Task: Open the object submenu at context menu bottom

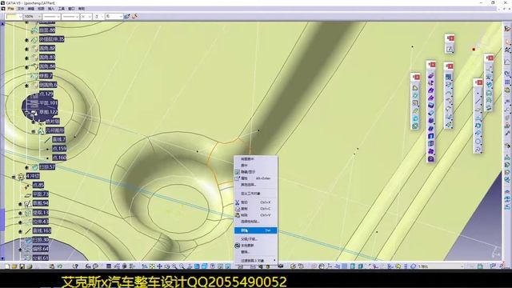Action: [x=256, y=261]
